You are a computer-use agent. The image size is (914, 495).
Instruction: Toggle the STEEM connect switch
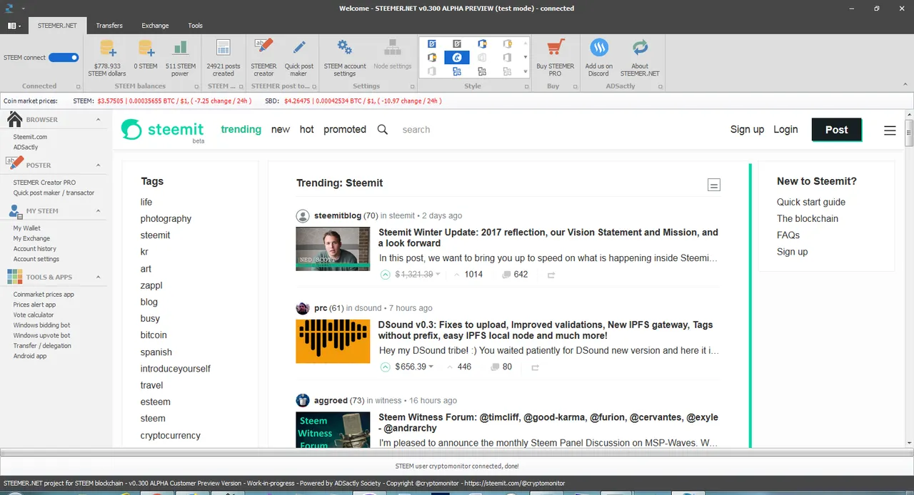click(64, 58)
